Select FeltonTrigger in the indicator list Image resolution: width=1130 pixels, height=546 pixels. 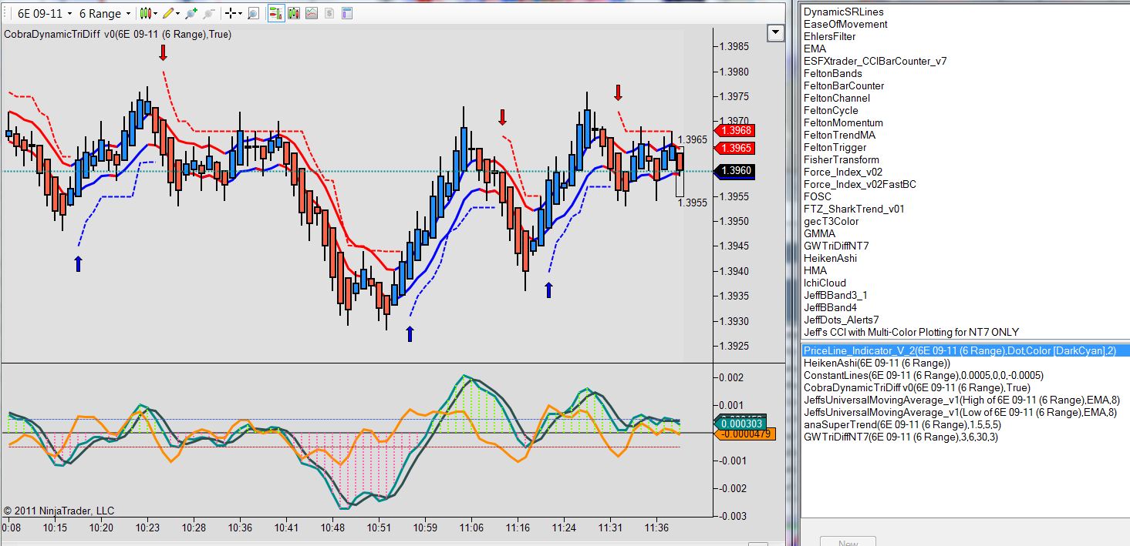click(835, 147)
